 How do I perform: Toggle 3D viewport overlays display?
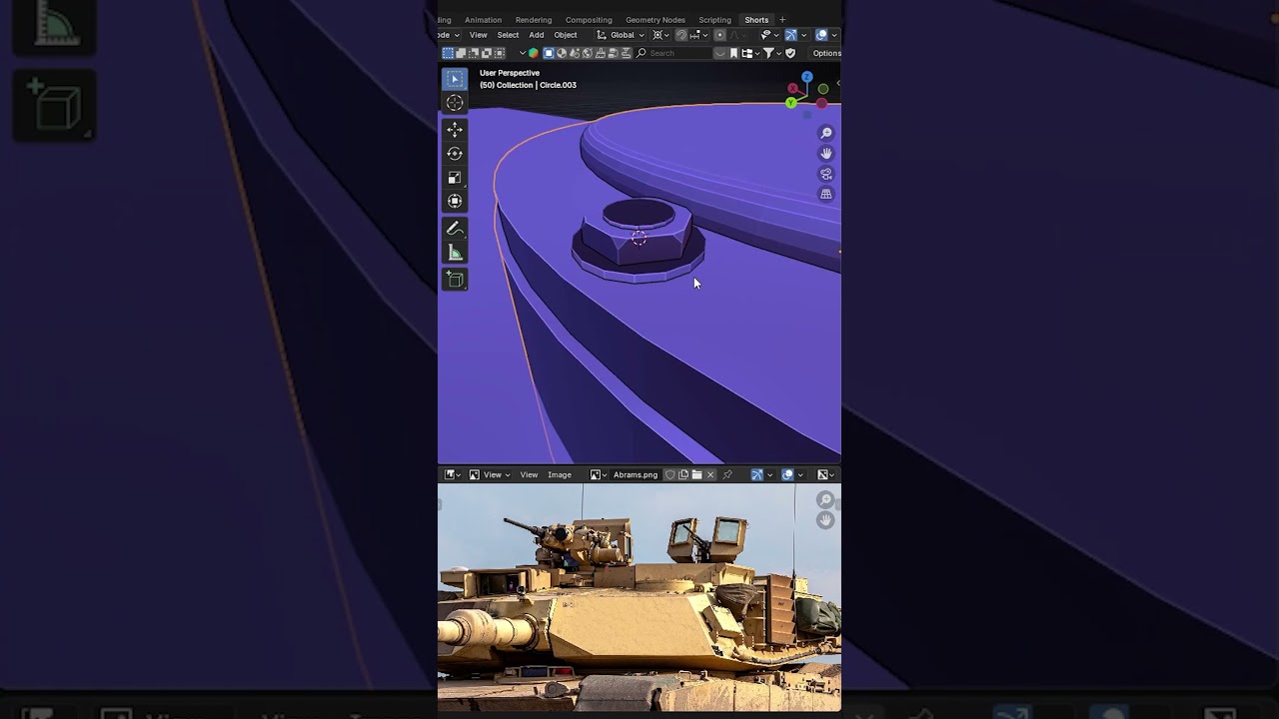point(821,35)
